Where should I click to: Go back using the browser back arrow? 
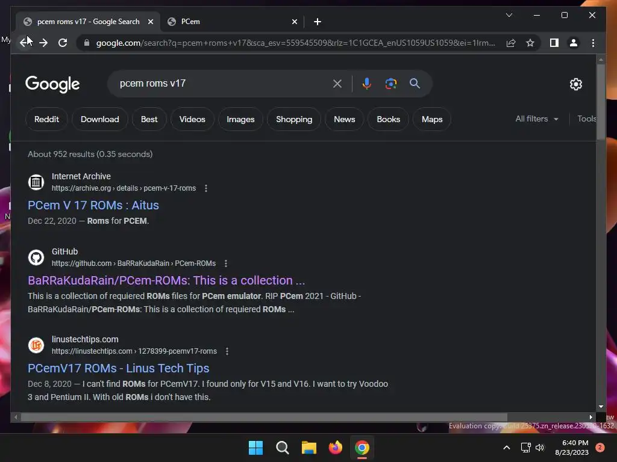point(24,43)
